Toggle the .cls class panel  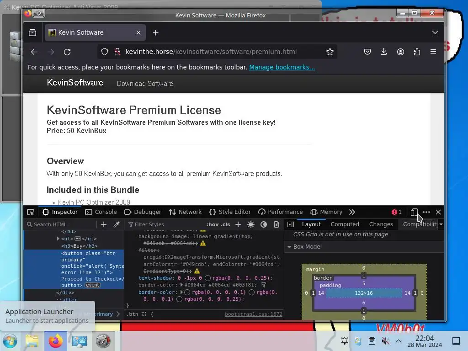(x=225, y=224)
